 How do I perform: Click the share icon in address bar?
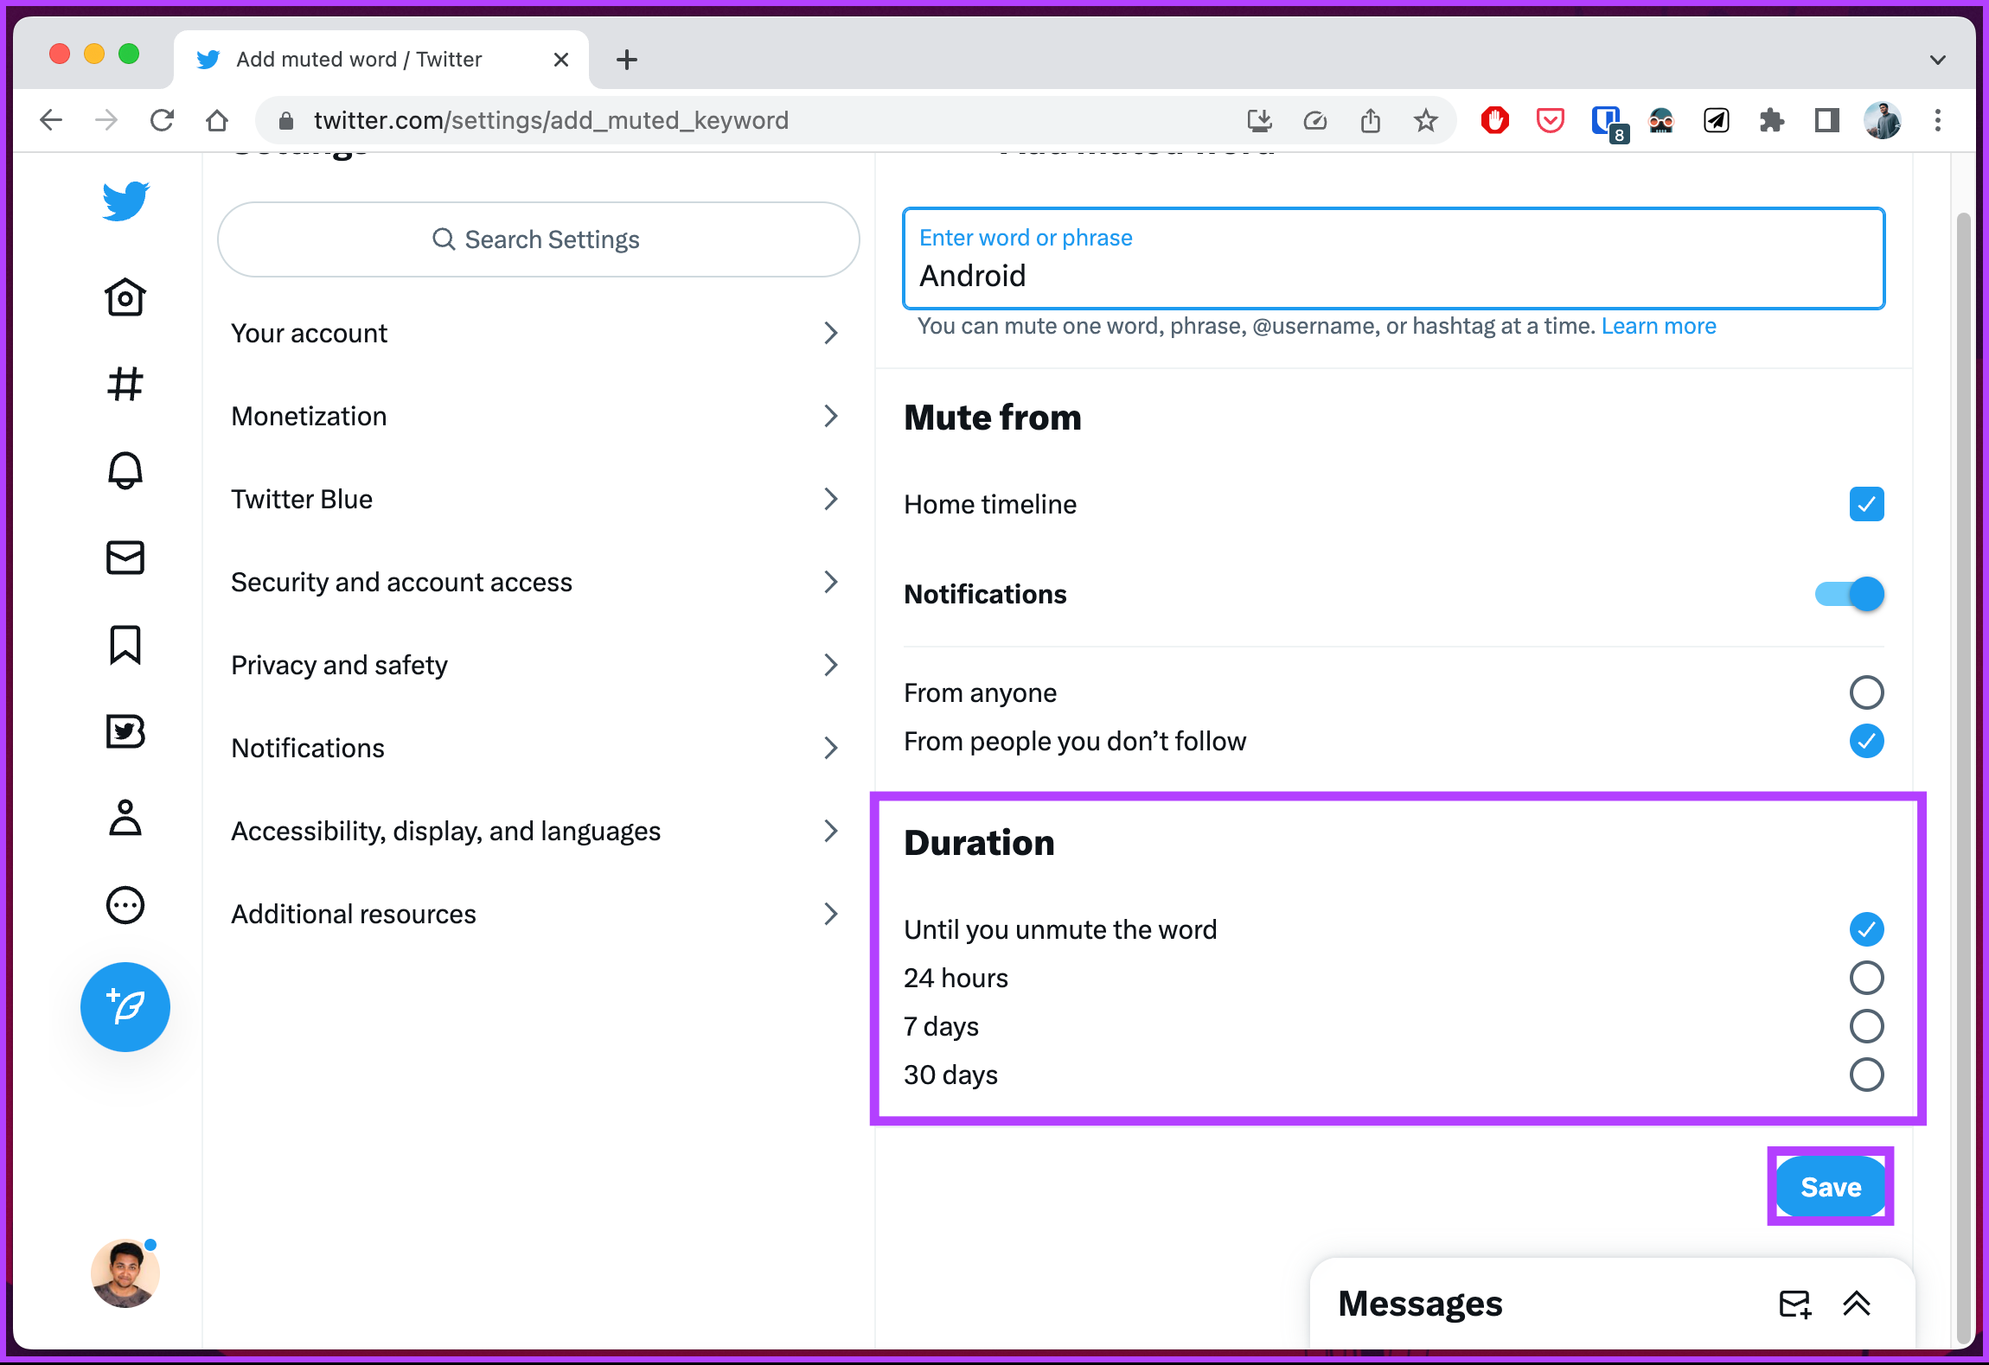tap(1371, 120)
